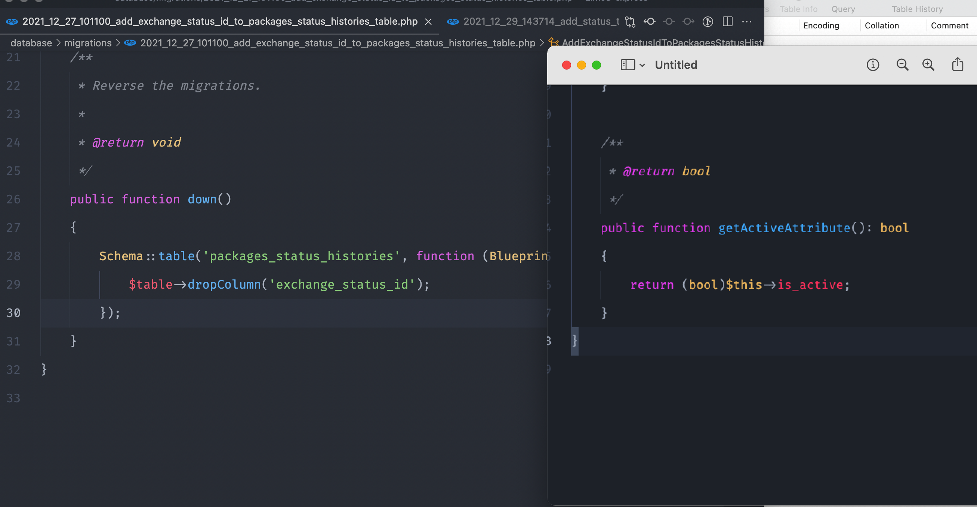Go to the previous change arrow icon
977x507 pixels.
point(650,22)
